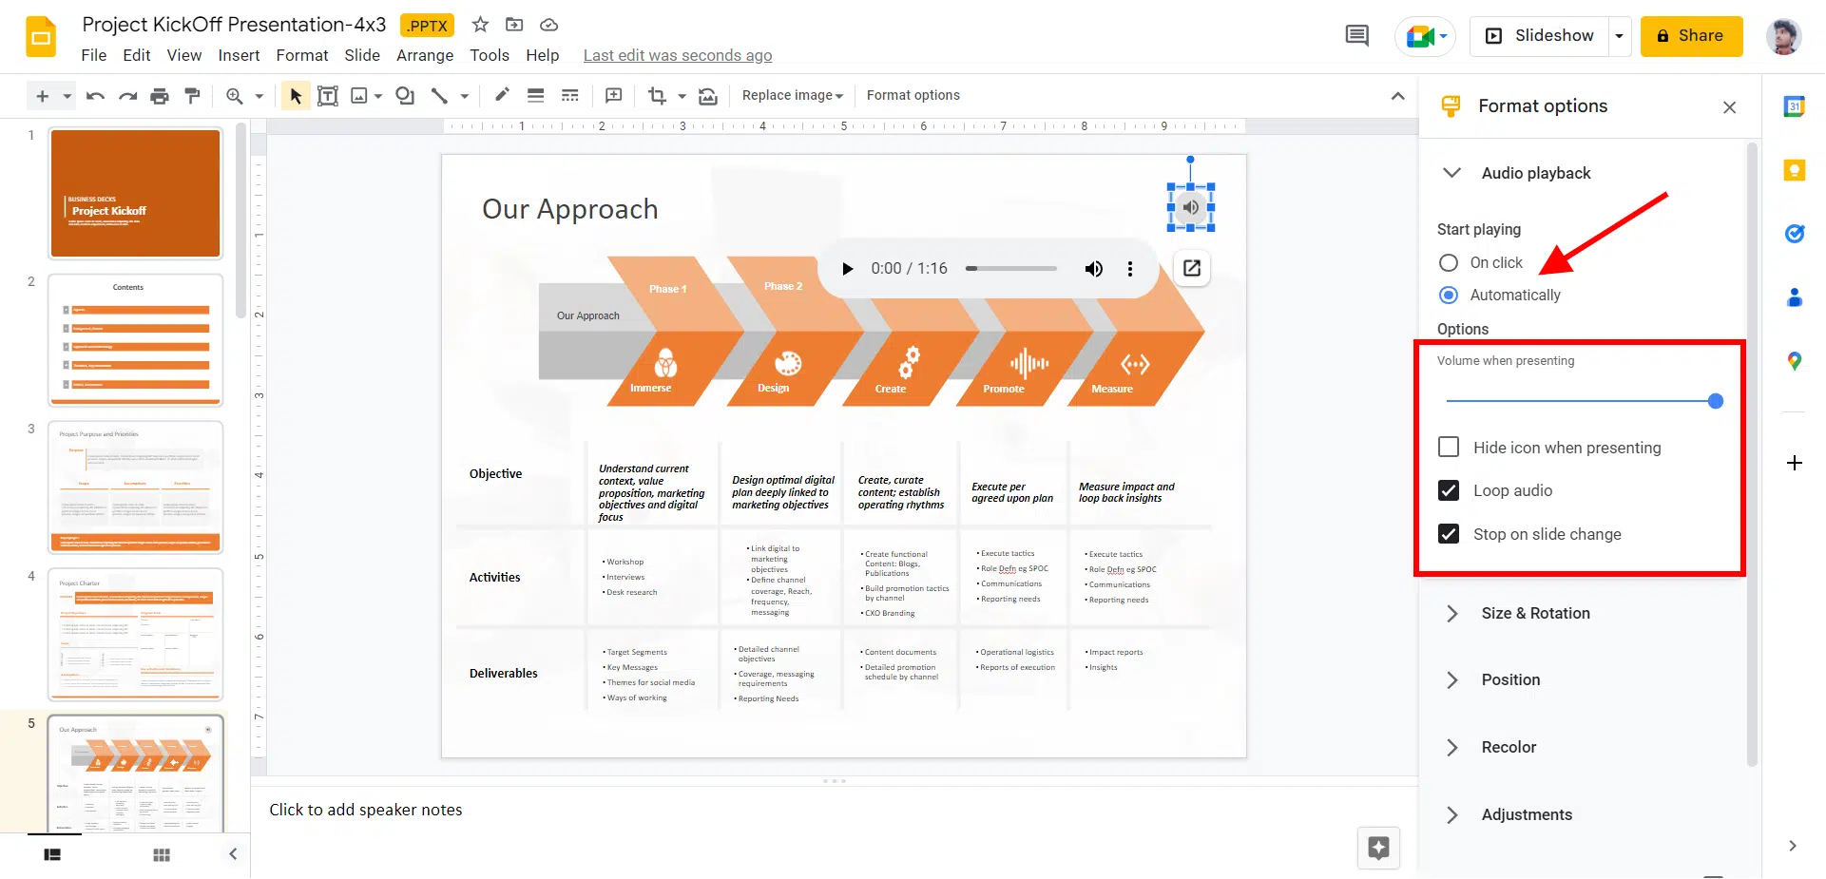Click the undo arrow in toolbar

95,96
